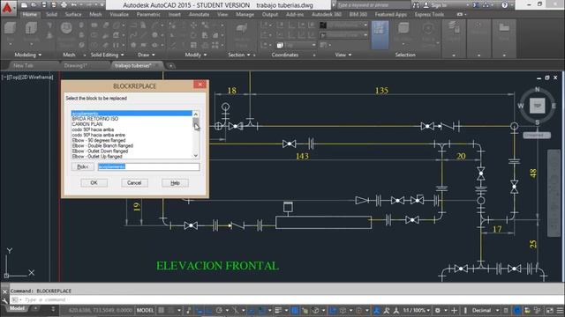This screenshot has width=565, height=317.
Task: Toggle the blue selection filter square in status bar
Action: [x=294, y=310]
